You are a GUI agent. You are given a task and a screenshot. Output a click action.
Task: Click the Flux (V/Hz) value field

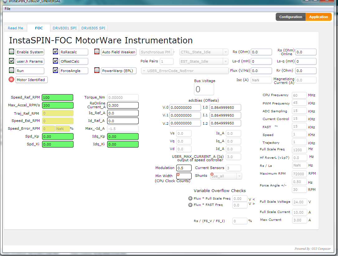[x=261, y=70]
